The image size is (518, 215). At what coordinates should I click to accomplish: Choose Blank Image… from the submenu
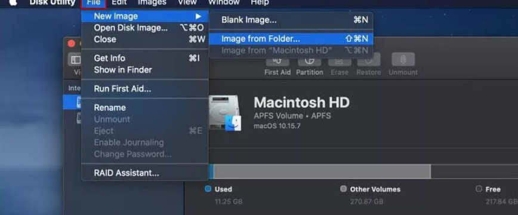coord(291,20)
